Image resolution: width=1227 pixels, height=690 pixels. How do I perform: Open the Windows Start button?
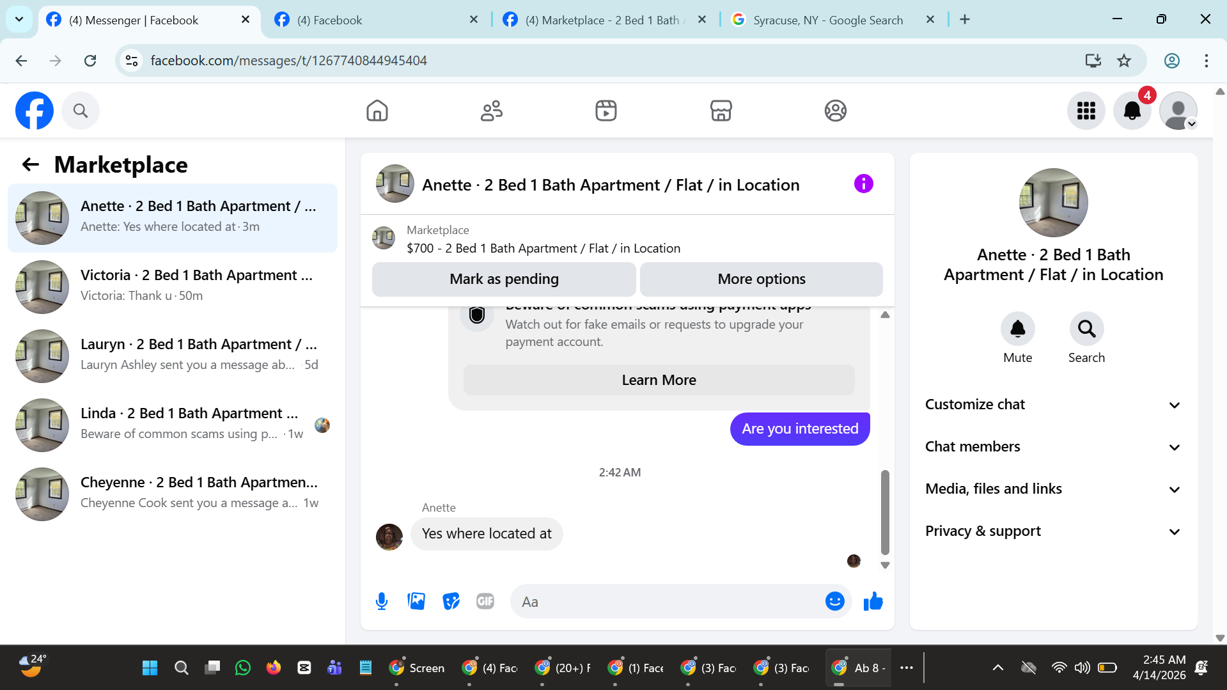(150, 668)
